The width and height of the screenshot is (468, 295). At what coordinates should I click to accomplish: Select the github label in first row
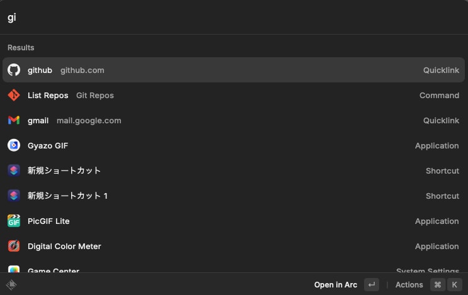[40, 70]
